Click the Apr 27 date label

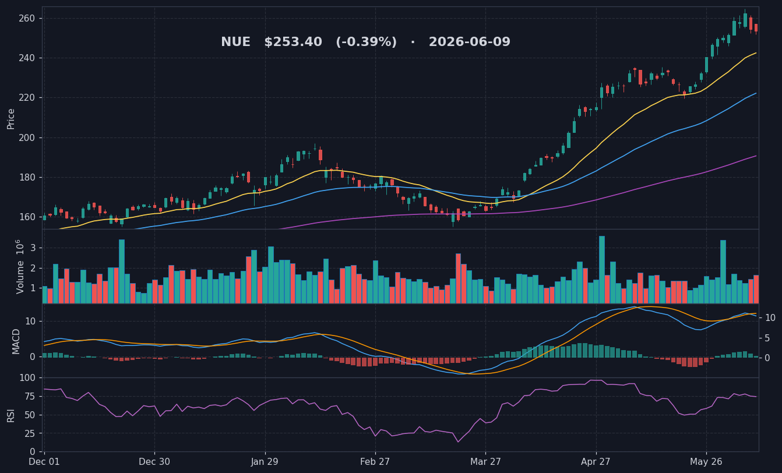coord(596,462)
